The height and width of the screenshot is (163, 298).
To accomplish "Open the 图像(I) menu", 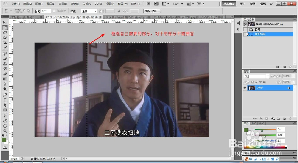I will pyautogui.click(x=39, y=4).
